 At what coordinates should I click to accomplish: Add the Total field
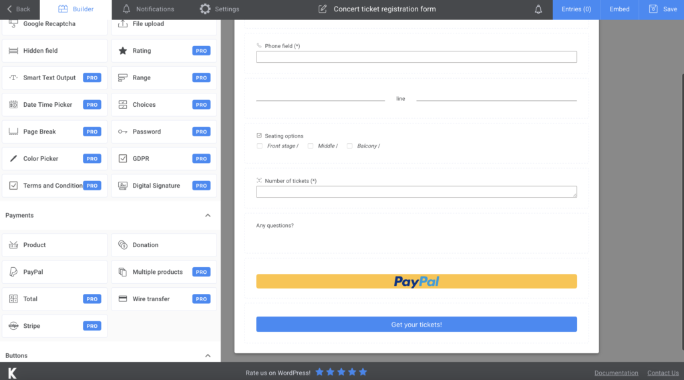click(55, 299)
